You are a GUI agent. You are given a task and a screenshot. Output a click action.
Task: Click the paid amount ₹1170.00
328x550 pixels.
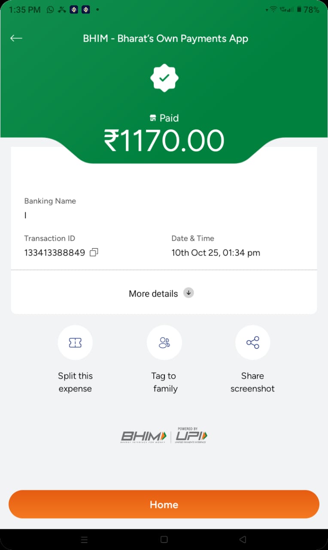pos(164,141)
